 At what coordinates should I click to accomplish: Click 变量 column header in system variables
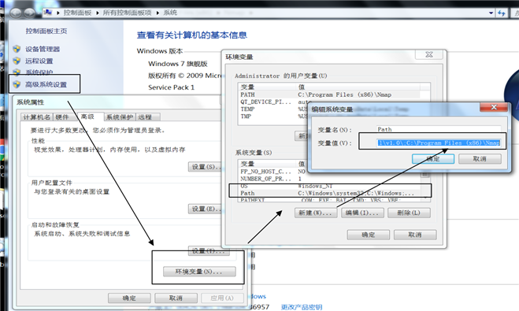click(267, 164)
